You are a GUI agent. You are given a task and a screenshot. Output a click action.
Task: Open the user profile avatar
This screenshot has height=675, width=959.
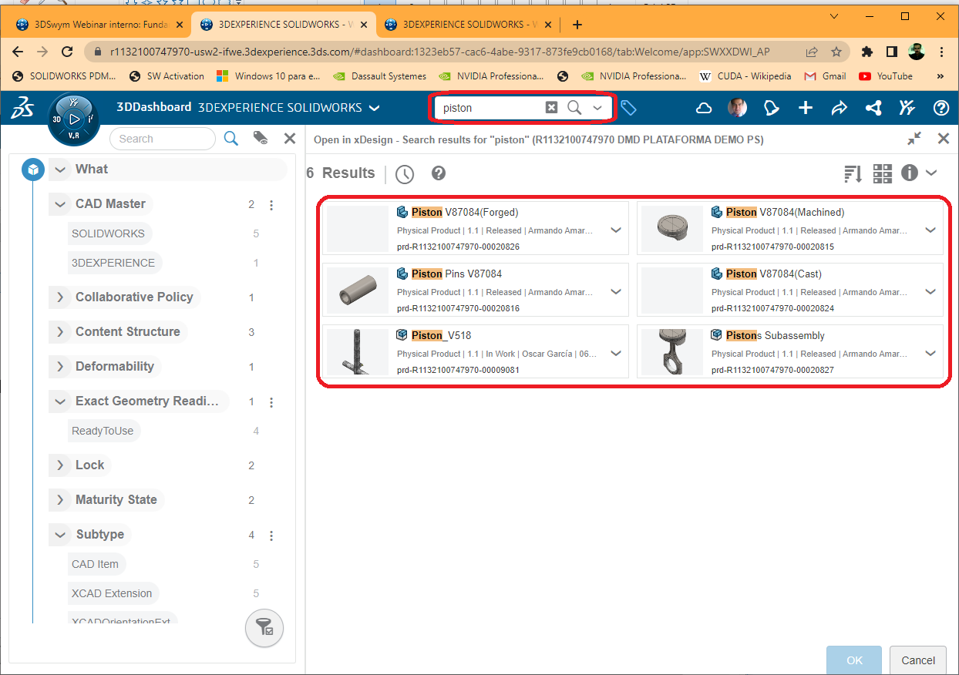(738, 108)
